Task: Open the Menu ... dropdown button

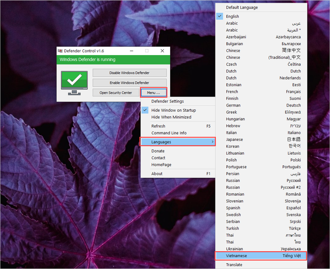Action: [153, 93]
